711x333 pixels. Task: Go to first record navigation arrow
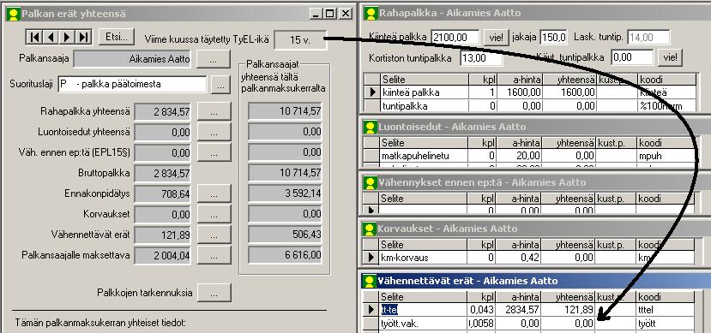pos(34,37)
